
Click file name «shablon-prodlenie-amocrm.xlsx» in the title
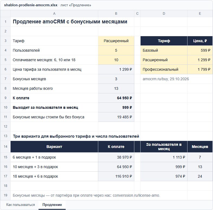pyautogui.click(x=31, y=5)
